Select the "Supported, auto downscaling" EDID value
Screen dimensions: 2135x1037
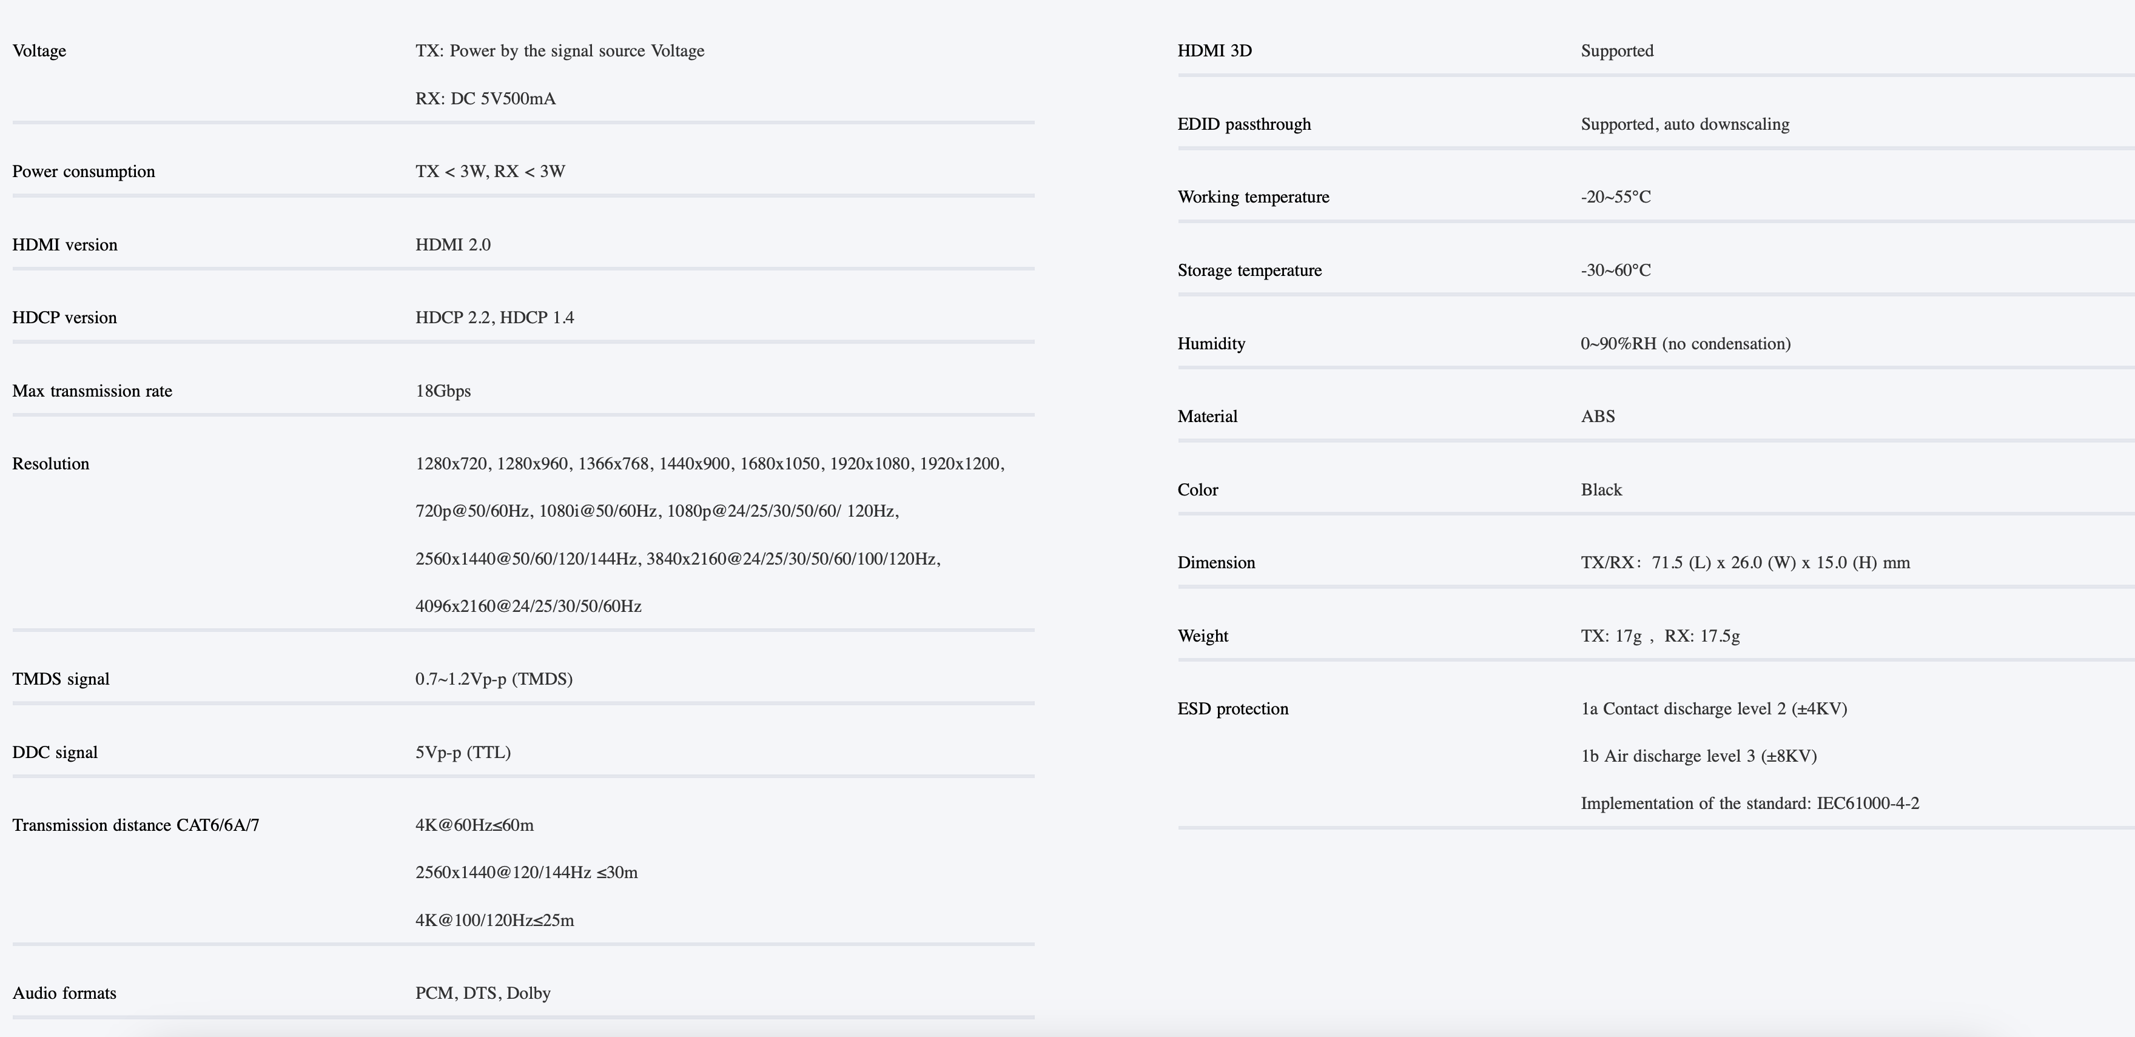pyautogui.click(x=1684, y=124)
